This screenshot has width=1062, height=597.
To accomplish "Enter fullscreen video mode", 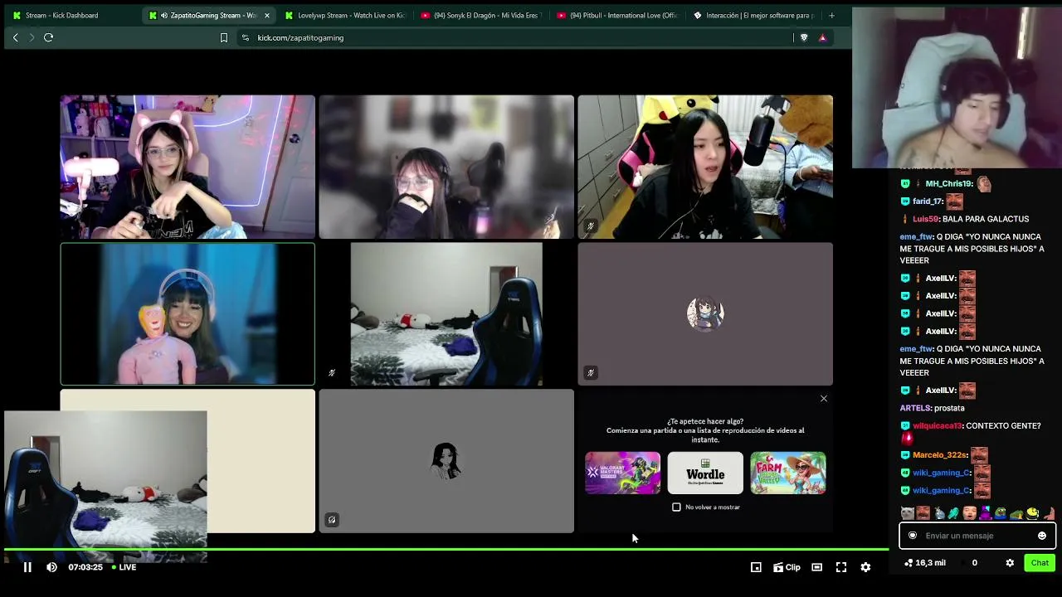I will pos(841,567).
